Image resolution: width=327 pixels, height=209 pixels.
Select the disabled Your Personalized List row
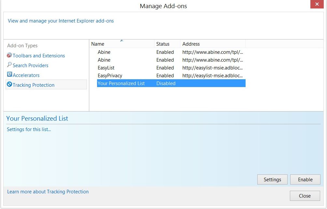click(x=121, y=83)
